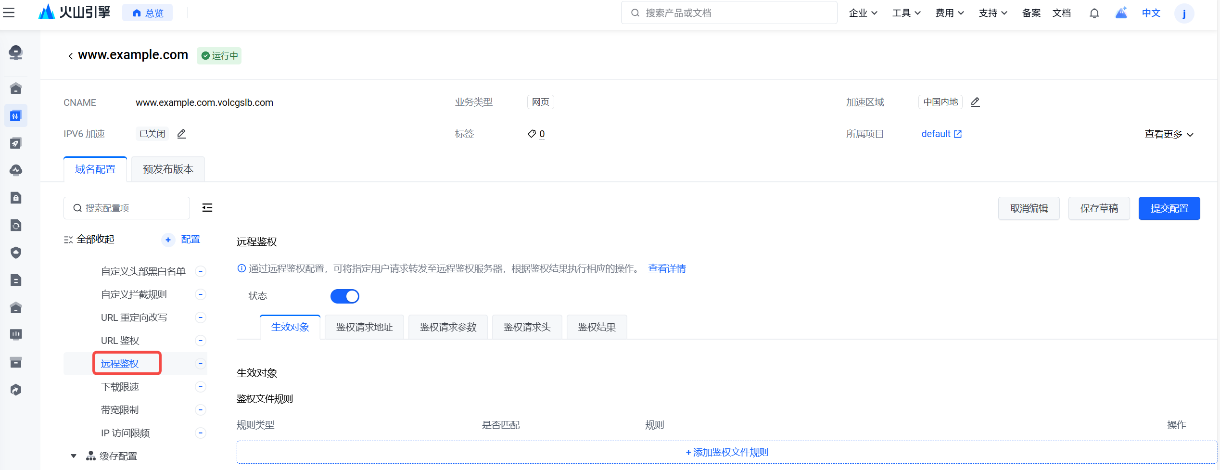Screen dimensions: 1220x470
Task: Toggle the remote authentication status switch
Action: click(344, 296)
